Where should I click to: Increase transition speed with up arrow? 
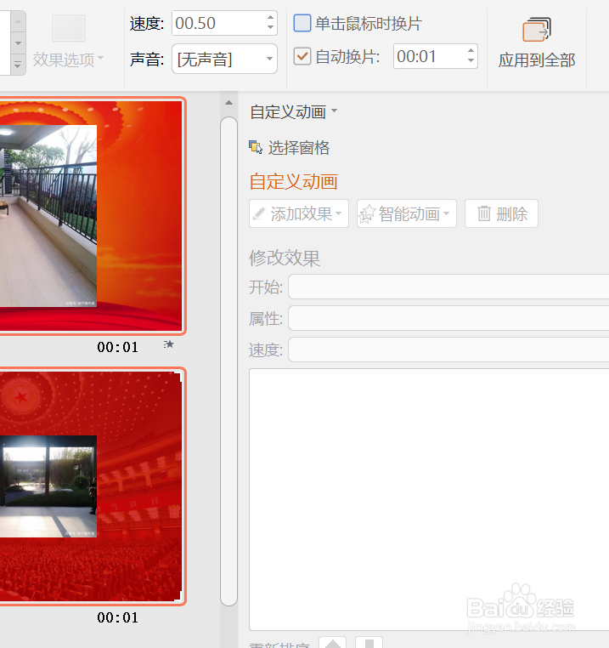pos(270,17)
